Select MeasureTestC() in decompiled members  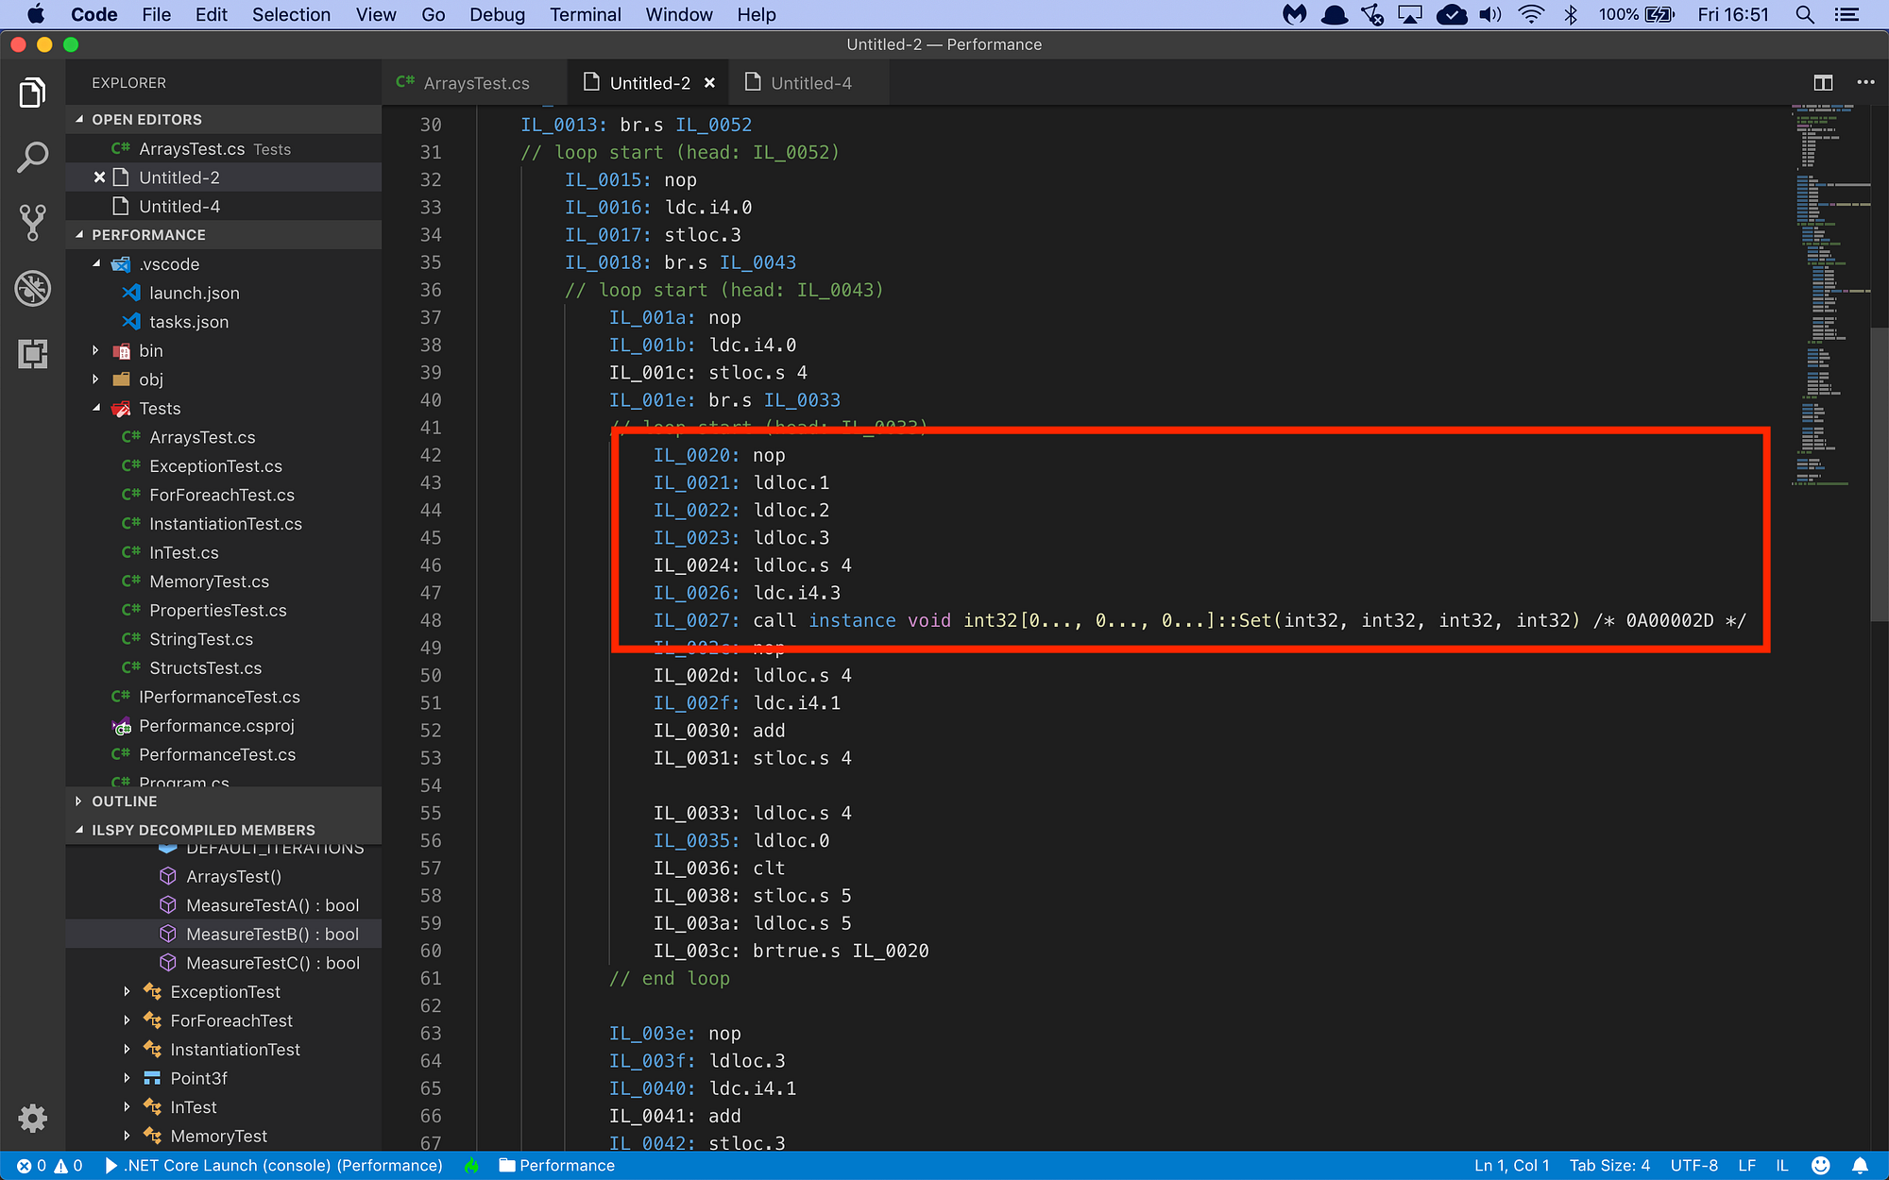(x=272, y=963)
